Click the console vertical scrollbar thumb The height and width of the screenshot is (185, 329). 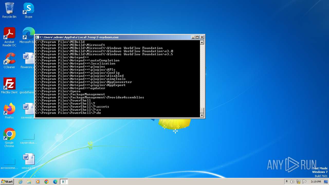coord(202,110)
